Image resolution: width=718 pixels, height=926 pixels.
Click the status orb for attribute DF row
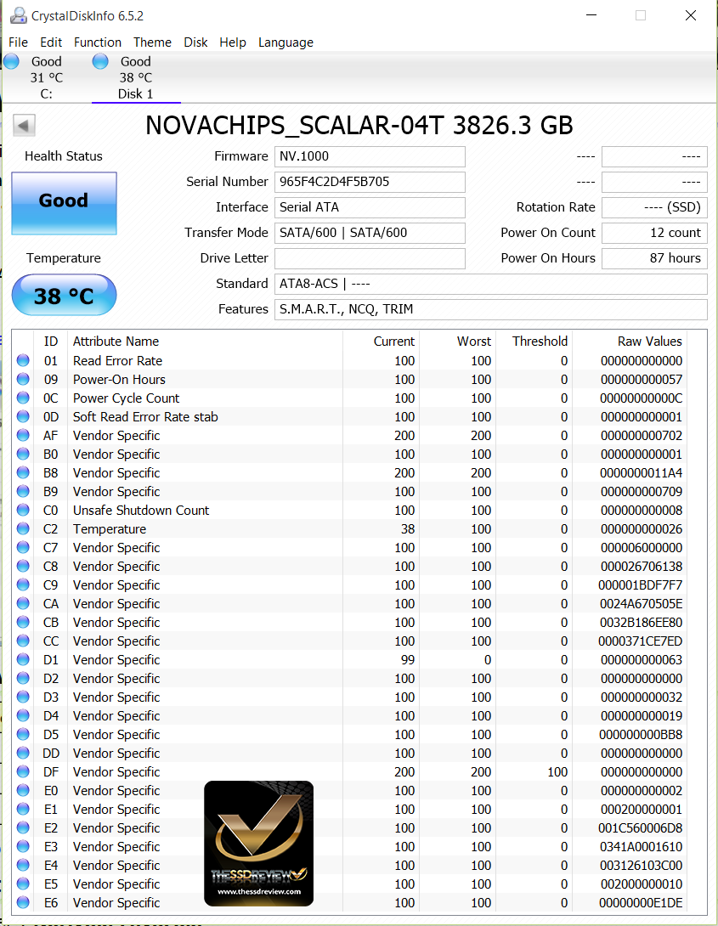coord(23,772)
